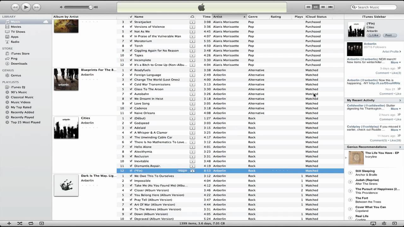Uncheck the Inevitable checkbox
Screen dimensions: 404x227
coord(131,161)
